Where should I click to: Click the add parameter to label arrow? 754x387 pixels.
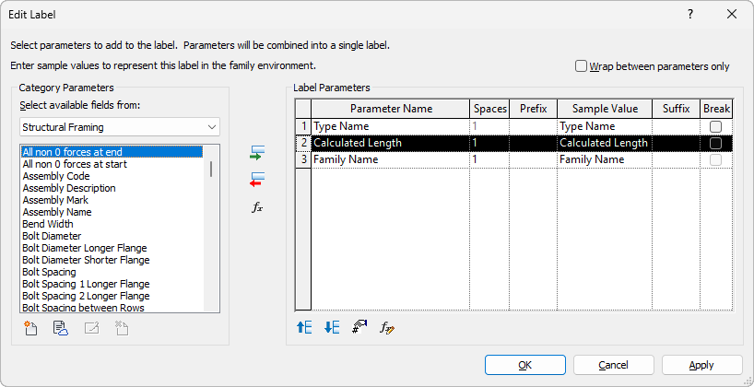(x=257, y=154)
